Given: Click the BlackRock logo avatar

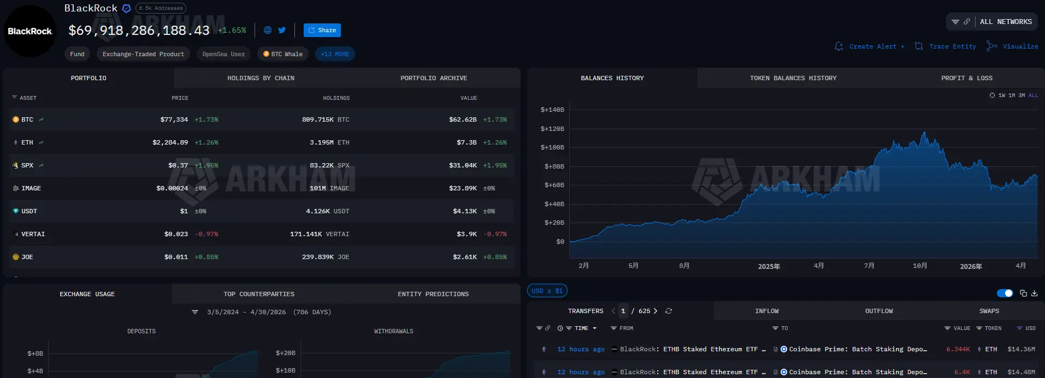Looking at the screenshot, I should [30, 31].
